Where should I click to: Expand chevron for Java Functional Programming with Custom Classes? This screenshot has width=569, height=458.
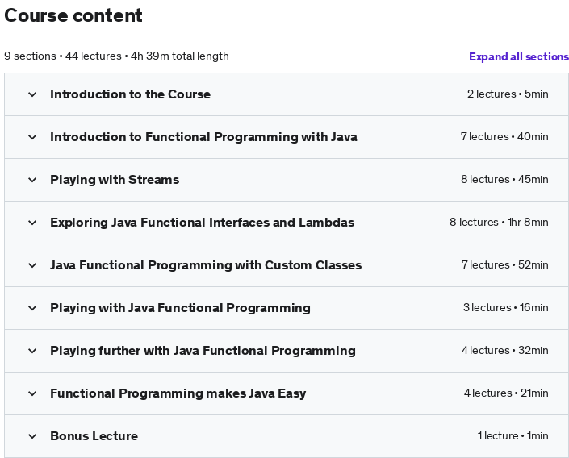click(32, 265)
